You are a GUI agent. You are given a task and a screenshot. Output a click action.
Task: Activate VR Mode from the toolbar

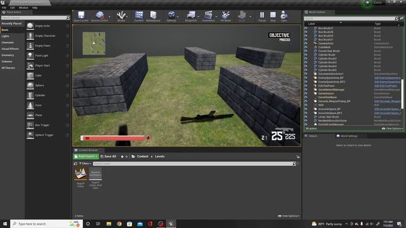pyautogui.click(x=226, y=15)
